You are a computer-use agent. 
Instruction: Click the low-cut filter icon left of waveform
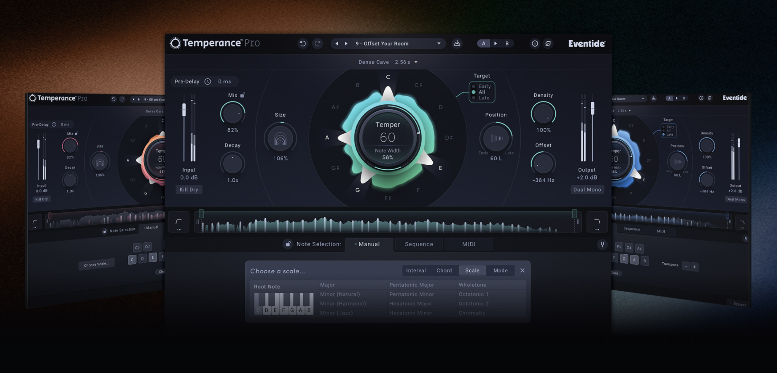tap(178, 222)
